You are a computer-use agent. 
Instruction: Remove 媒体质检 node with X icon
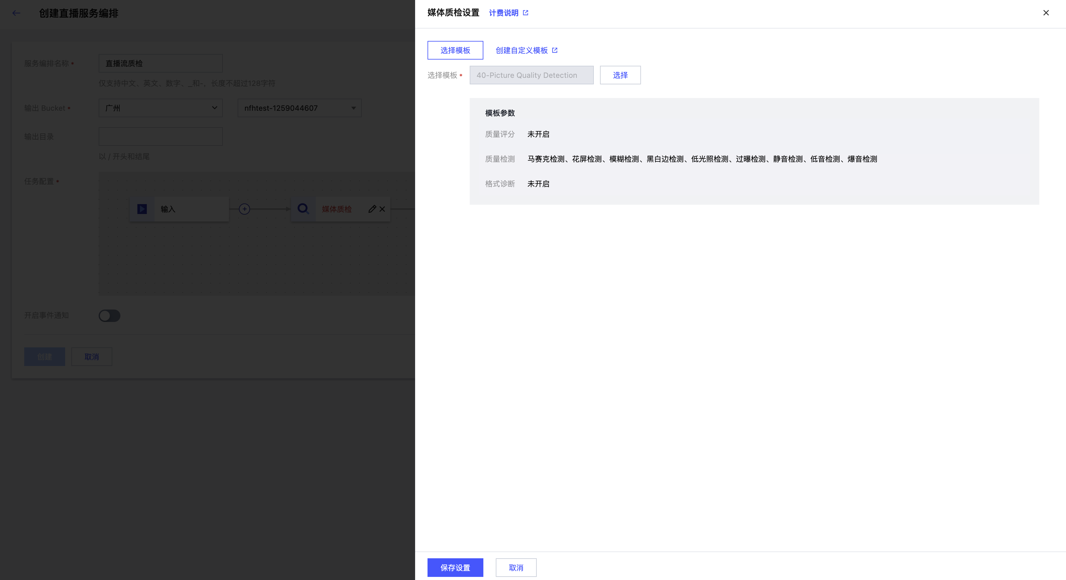click(x=382, y=209)
